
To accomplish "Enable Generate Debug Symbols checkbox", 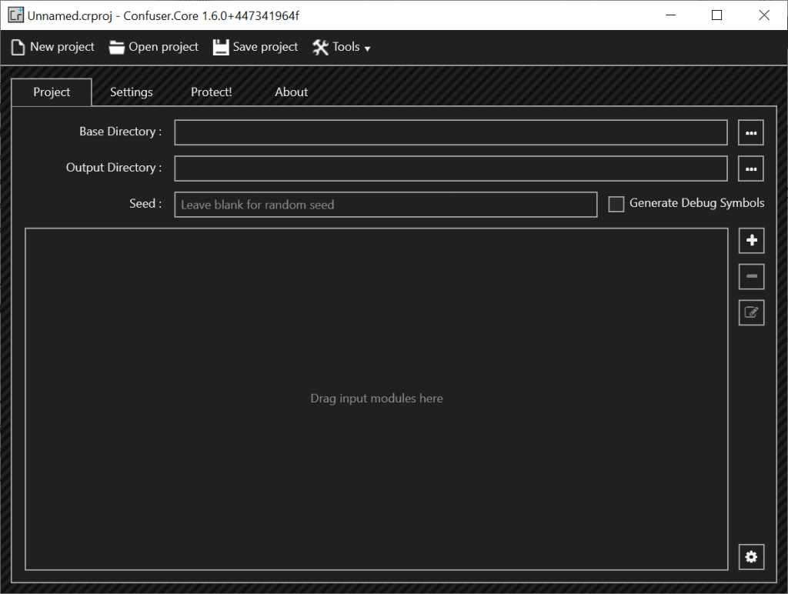I will [616, 204].
